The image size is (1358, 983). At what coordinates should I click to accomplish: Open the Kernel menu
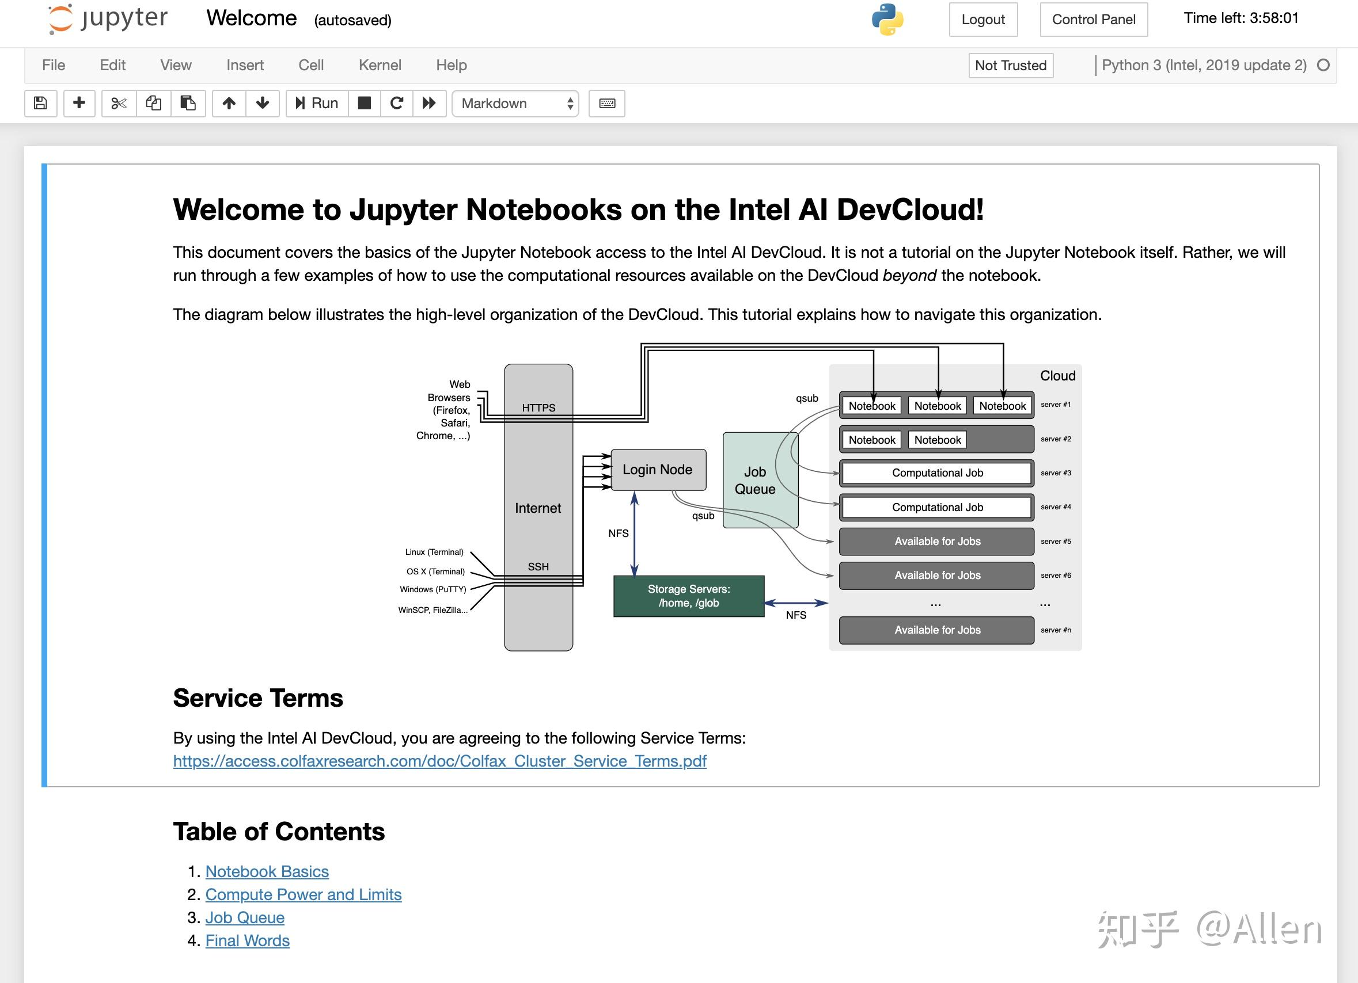tap(380, 65)
